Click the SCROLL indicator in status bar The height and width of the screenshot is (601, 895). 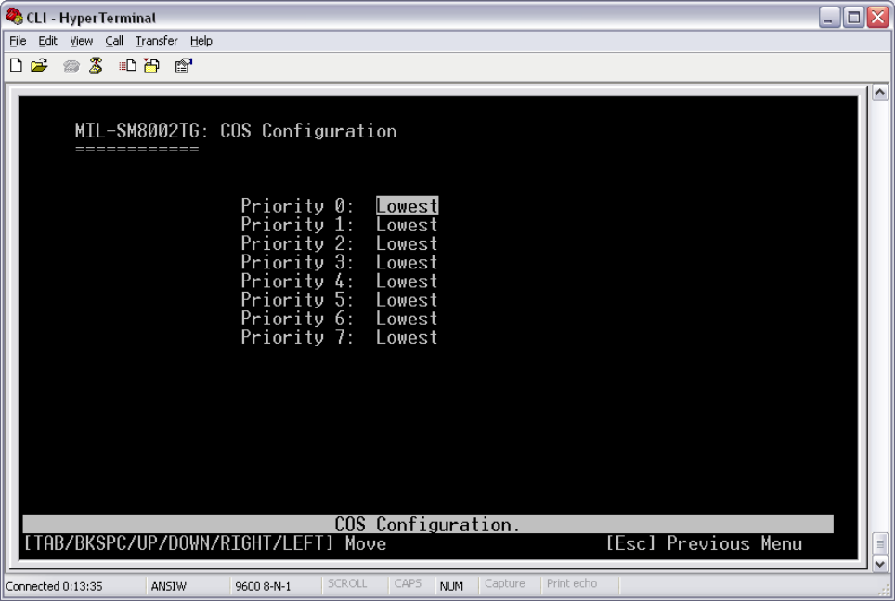347,583
